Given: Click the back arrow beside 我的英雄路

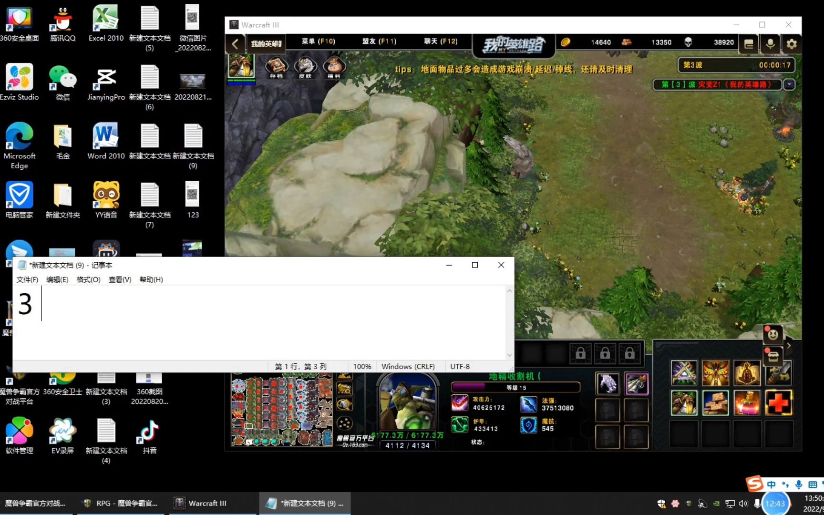Looking at the screenshot, I should coord(235,44).
